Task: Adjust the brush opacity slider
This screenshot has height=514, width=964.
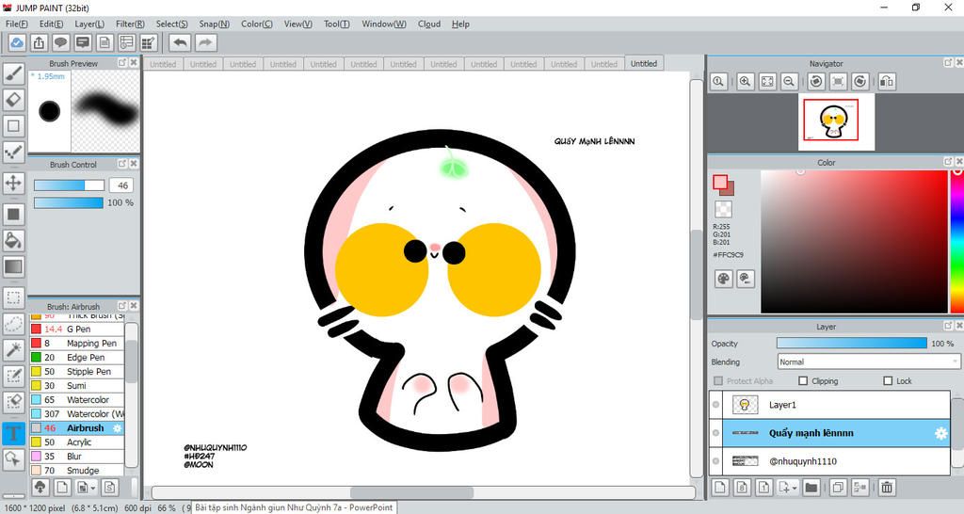Action: click(69, 202)
